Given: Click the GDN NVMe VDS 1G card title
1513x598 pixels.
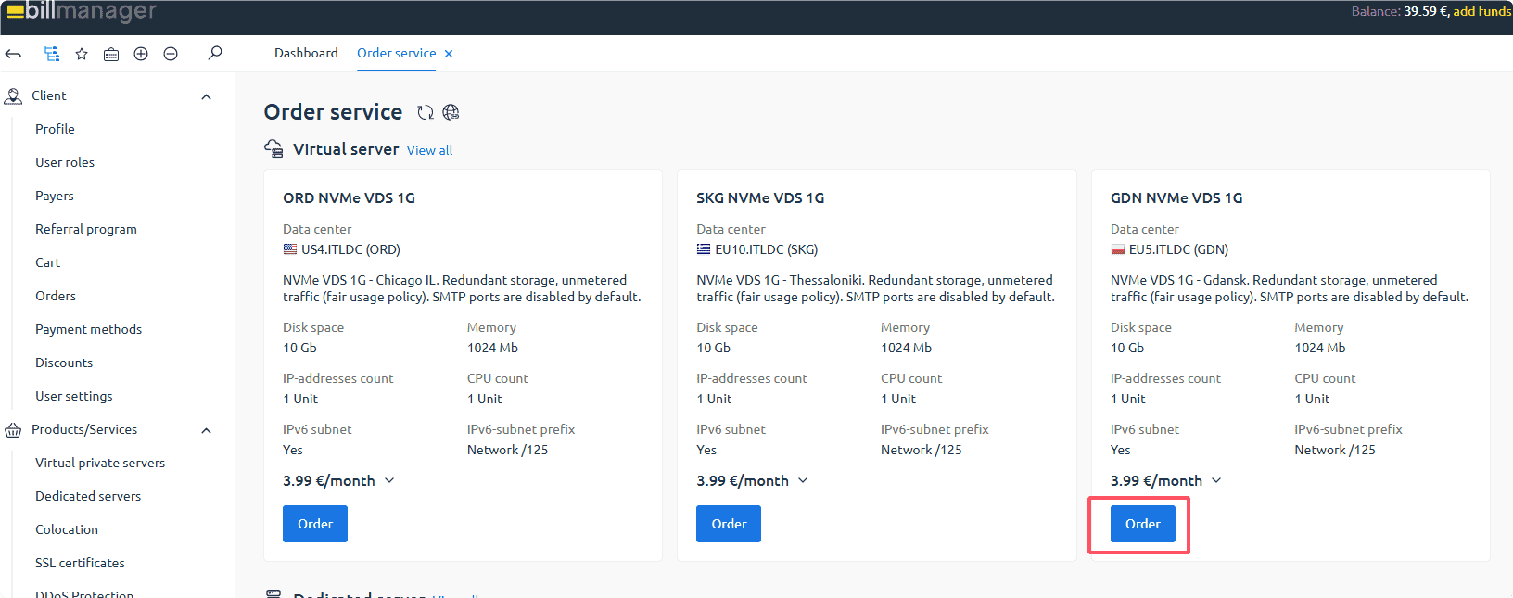Looking at the screenshot, I should click(x=1176, y=197).
